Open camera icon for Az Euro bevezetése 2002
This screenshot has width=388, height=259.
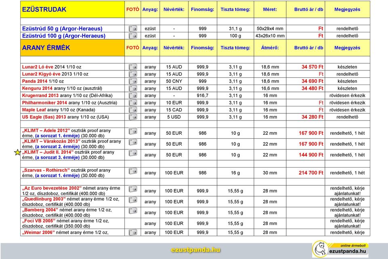tap(133, 189)
